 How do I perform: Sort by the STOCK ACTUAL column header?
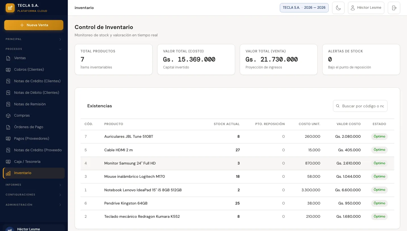point(227,124)
